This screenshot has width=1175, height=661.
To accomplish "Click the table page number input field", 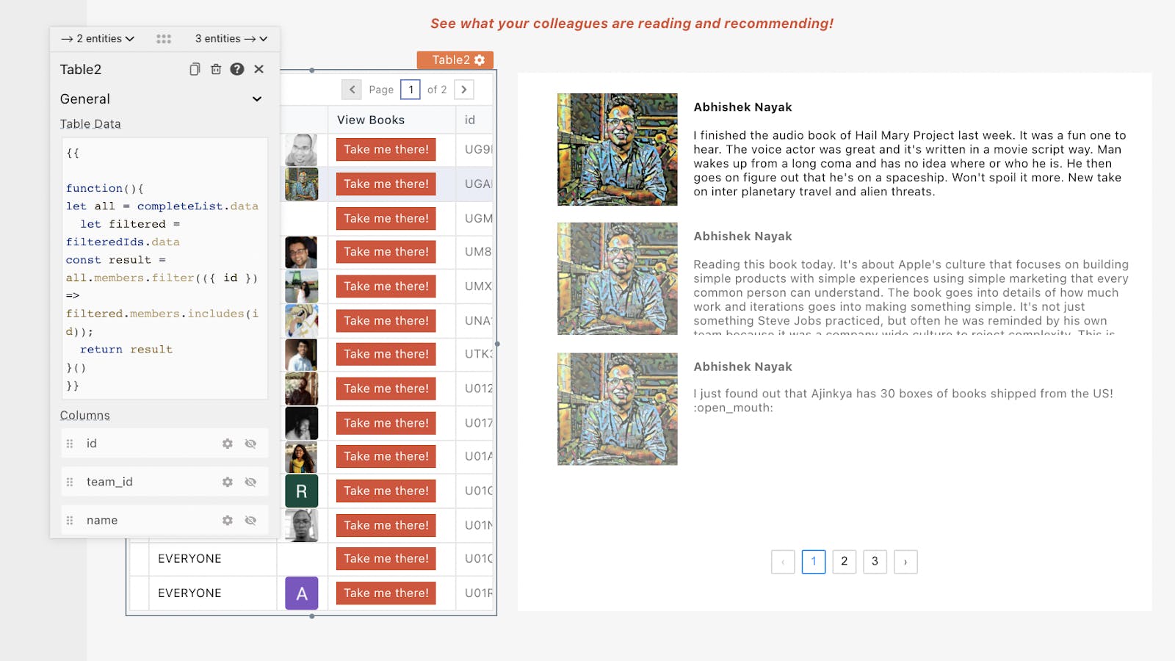I will 411,90.
